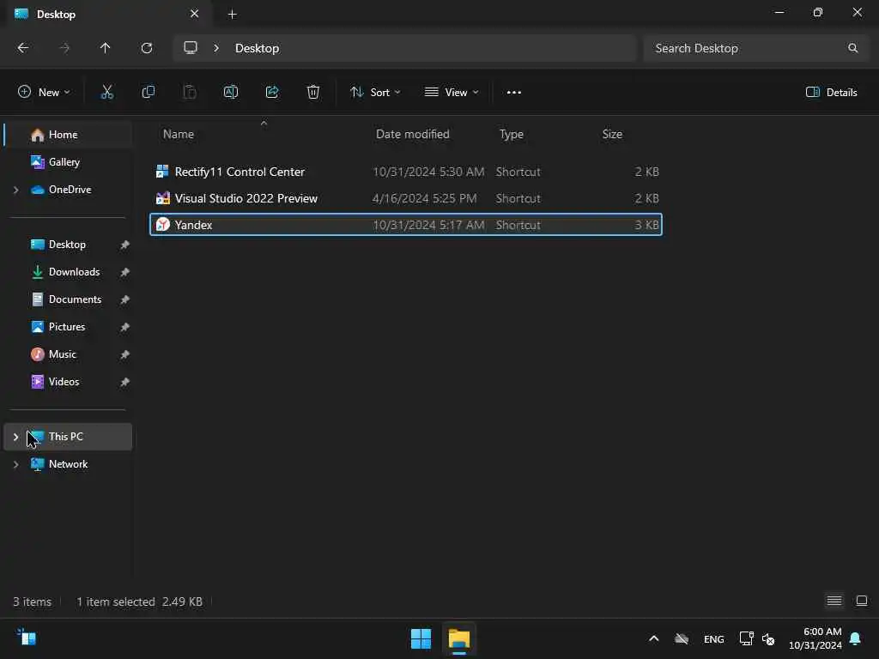Show hidden tray icons
Screen dimensions: 879x659
coord(653,638)
